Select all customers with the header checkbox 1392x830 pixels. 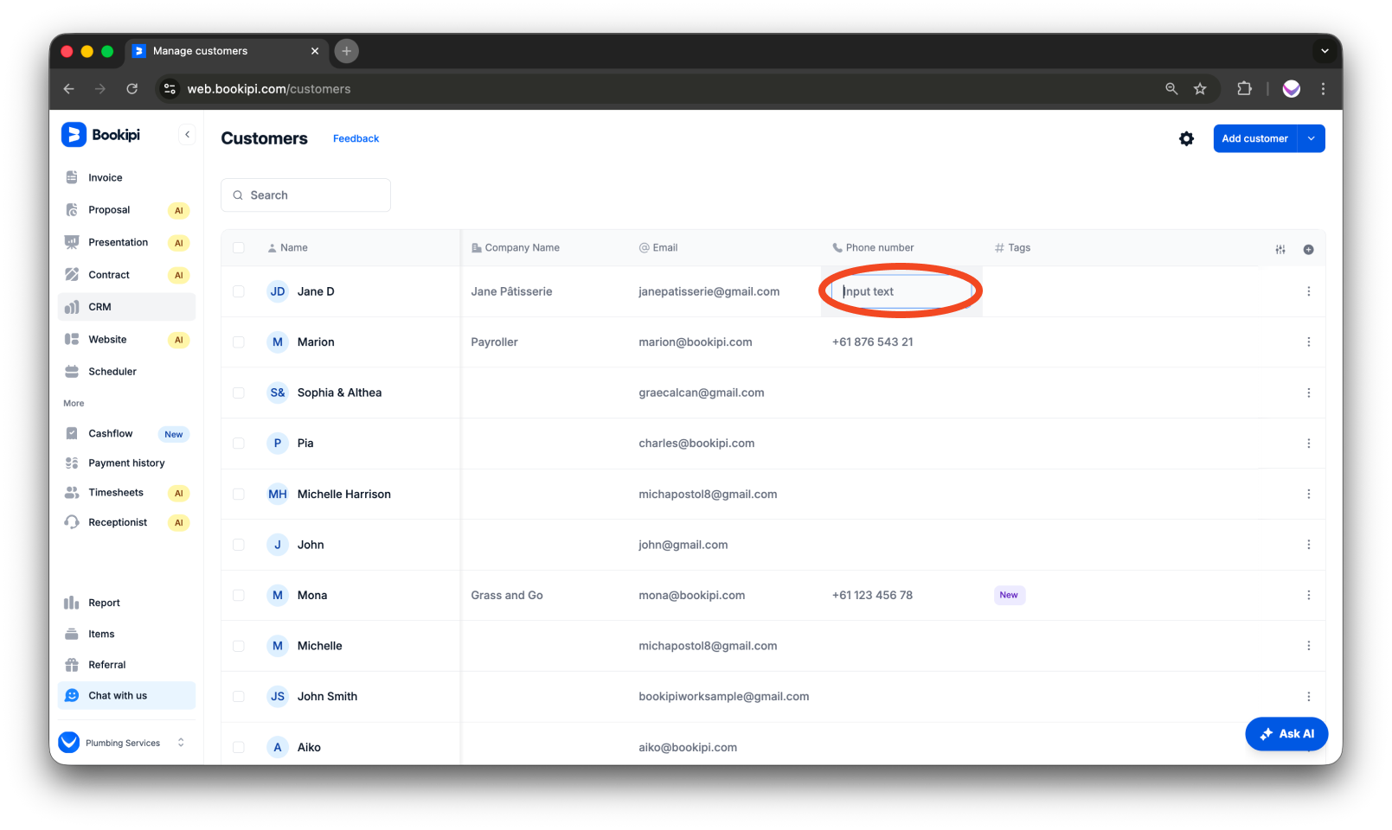pos(239,246)
